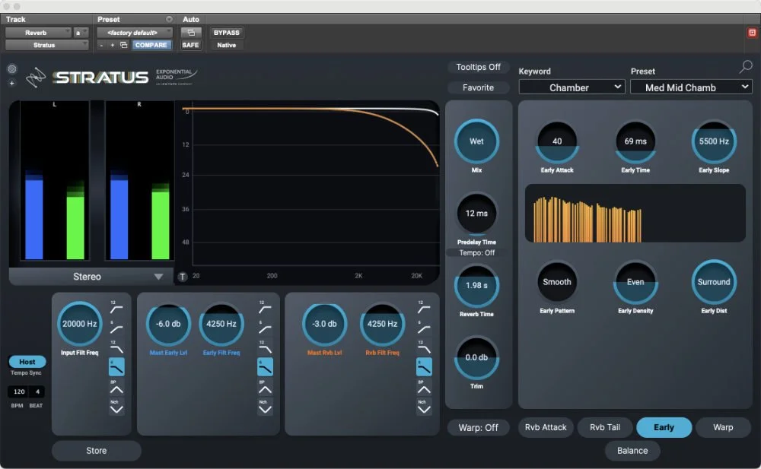The image size is (761, 469).
Task: Click the Tooltips Off button
Action: pos(478,67)
